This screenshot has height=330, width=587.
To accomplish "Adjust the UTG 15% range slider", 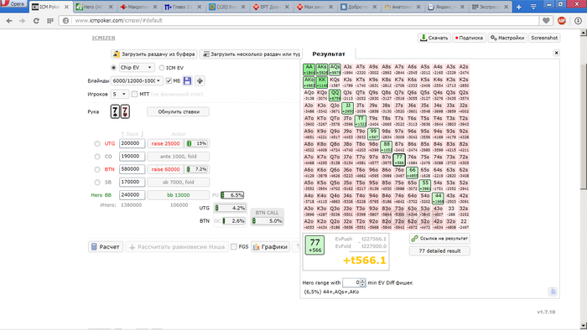I will (x=197, y=143).
